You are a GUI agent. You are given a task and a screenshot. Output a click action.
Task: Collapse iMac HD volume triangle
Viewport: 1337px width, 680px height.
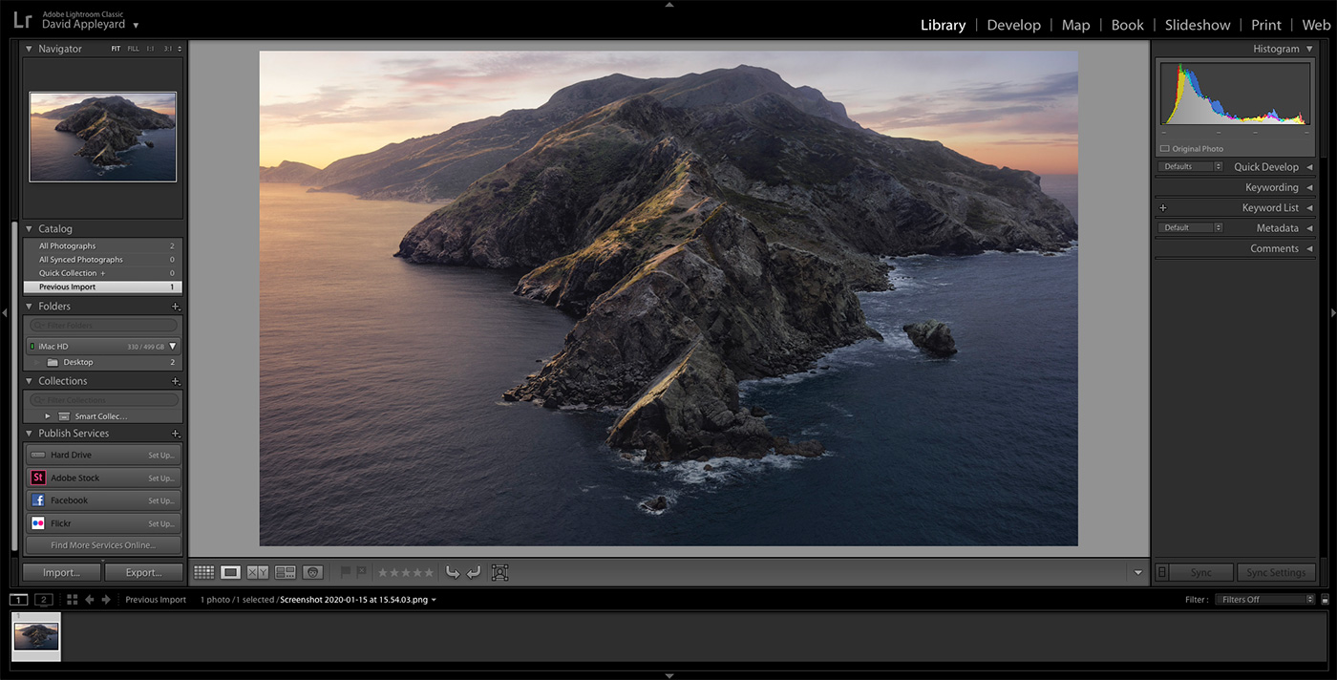point(173,347)
